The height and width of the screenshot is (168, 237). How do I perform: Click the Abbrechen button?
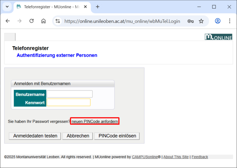pos(78,136)
